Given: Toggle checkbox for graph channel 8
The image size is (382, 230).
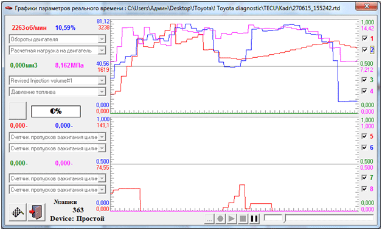Looking at the screenshot, I should click(x=365, y=189).
